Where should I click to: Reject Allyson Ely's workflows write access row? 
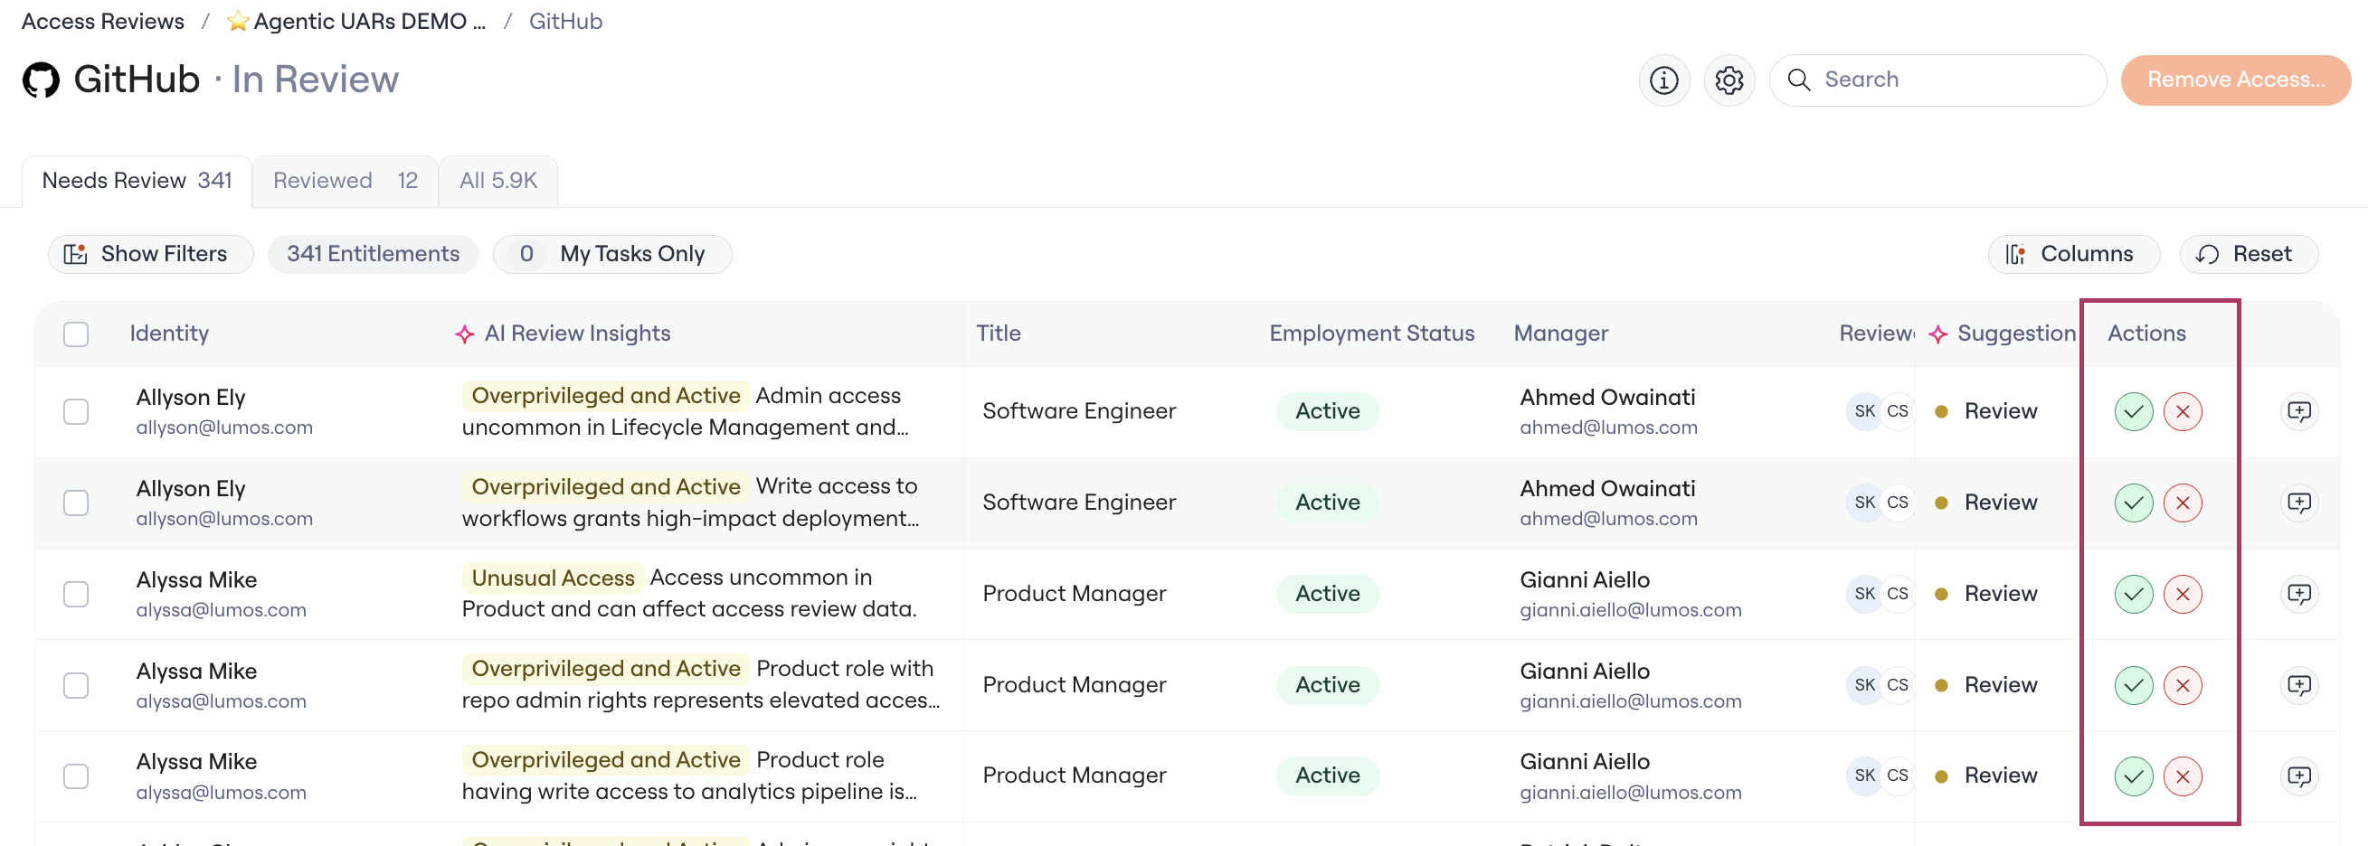2183,503
